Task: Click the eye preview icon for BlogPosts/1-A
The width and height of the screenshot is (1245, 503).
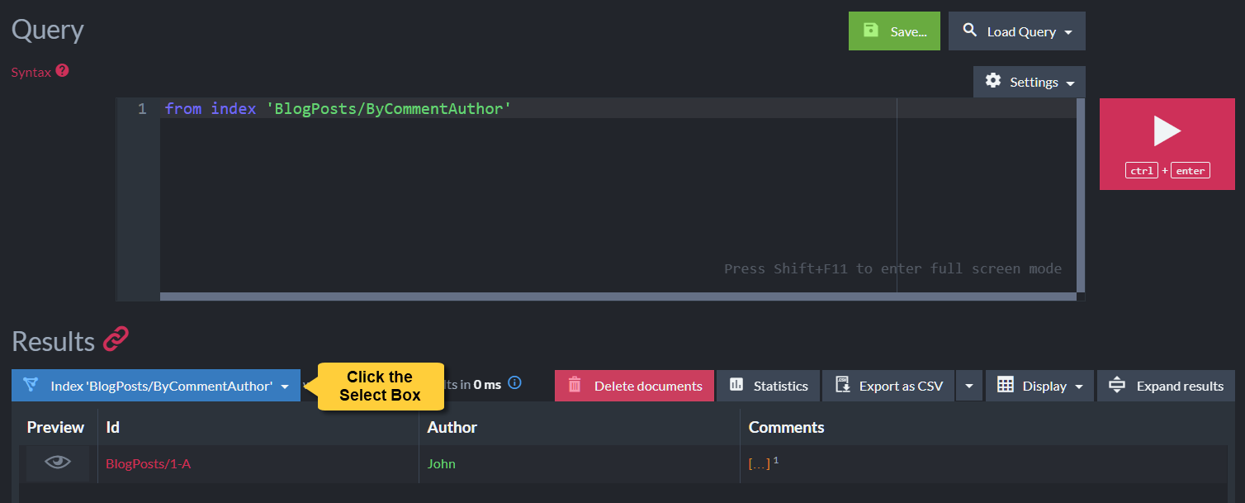Action: tap(58, 463)
